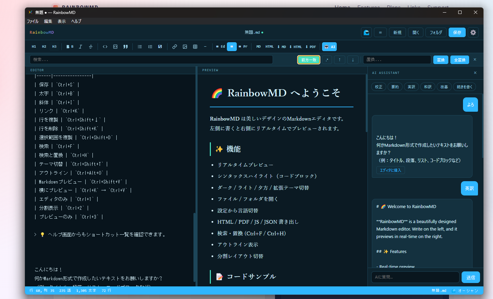Click エディタに挿入 in the AI chat

(x=390, y=170)
